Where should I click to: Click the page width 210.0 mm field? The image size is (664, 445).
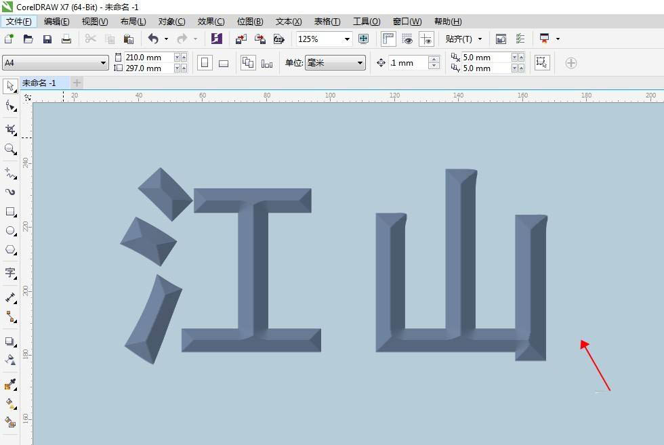click(x=148, y=58)
